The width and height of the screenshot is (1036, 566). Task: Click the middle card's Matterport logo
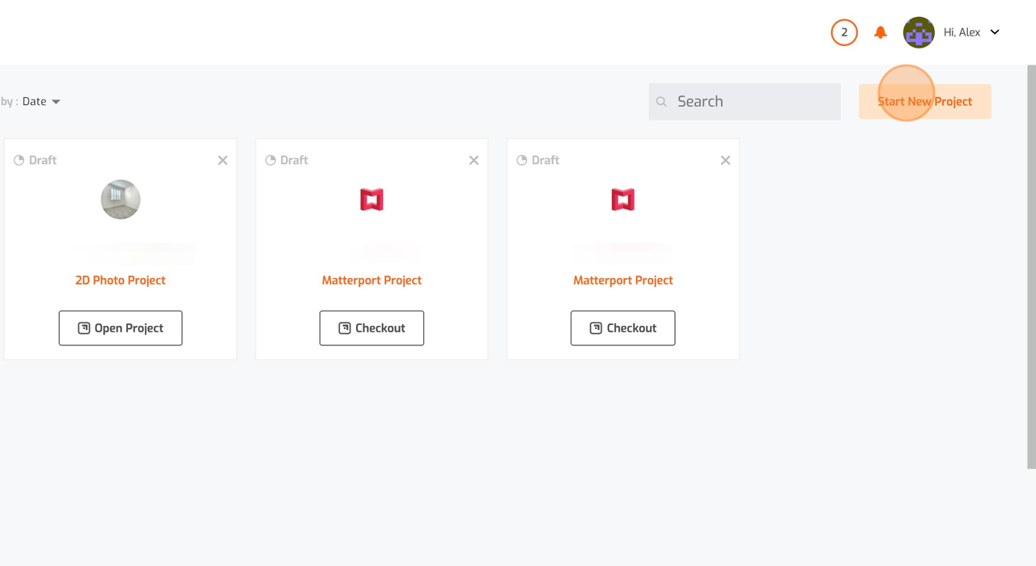click(372, 200)
